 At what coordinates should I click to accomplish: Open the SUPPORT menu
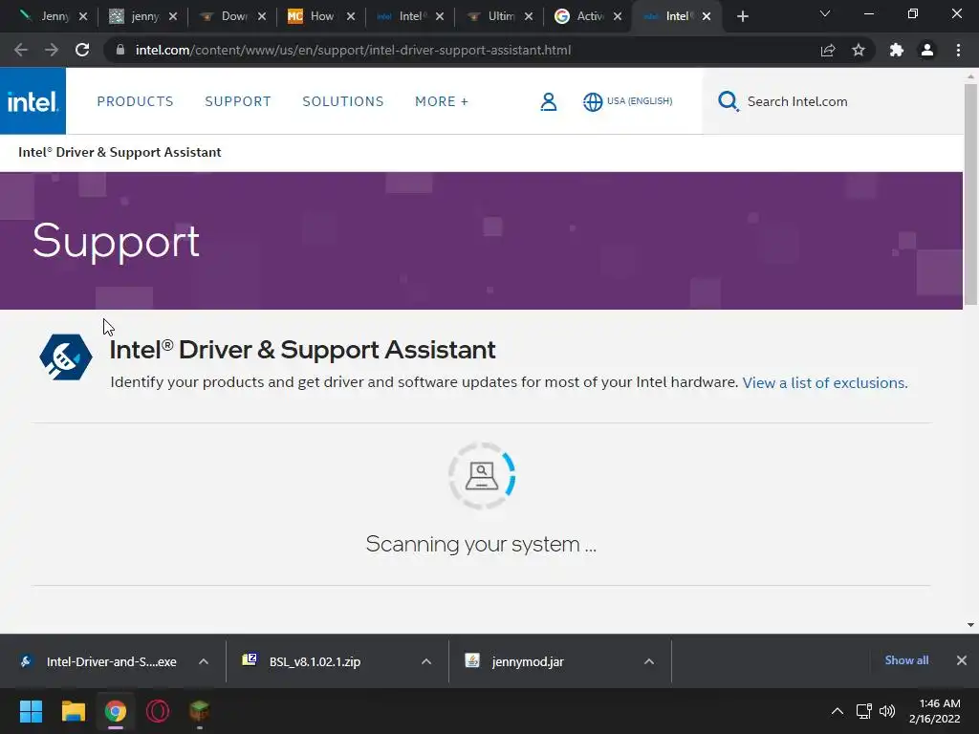tap(238, 101)
